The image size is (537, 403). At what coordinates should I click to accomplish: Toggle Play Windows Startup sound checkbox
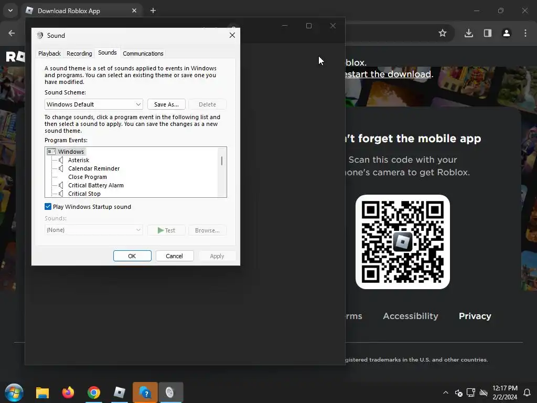point(48,207)
